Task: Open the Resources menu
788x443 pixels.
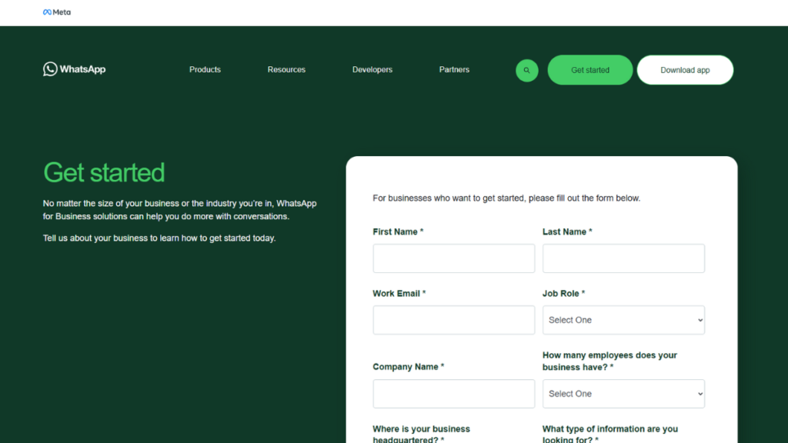Action: click(x=286, y=69)
